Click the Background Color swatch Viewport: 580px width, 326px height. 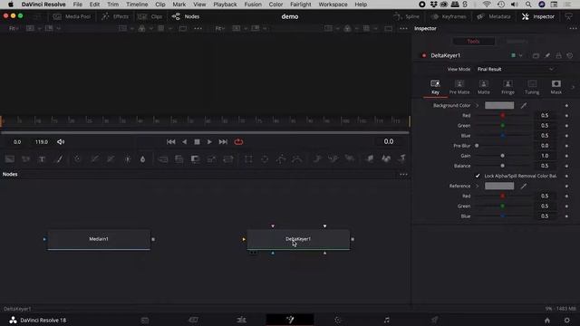pyautogui.click(x=499, y=106)
